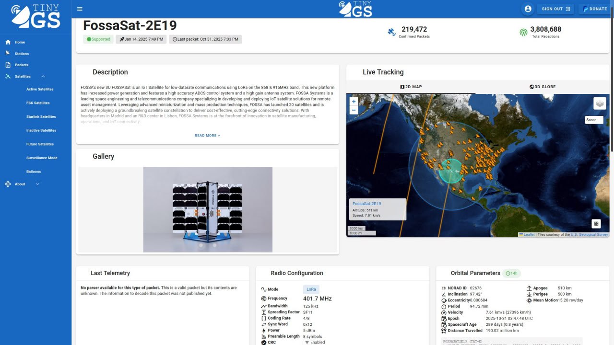This screenshot has height=345, width=614.
Task: Click the map fullscreen icon button
Action: pos(596,223)
